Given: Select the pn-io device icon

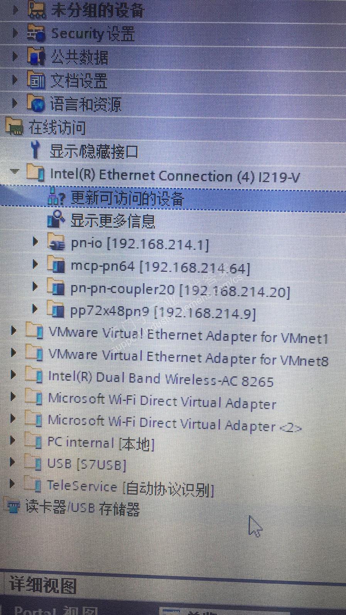Looking at the screenshot, I should (56, 242).
